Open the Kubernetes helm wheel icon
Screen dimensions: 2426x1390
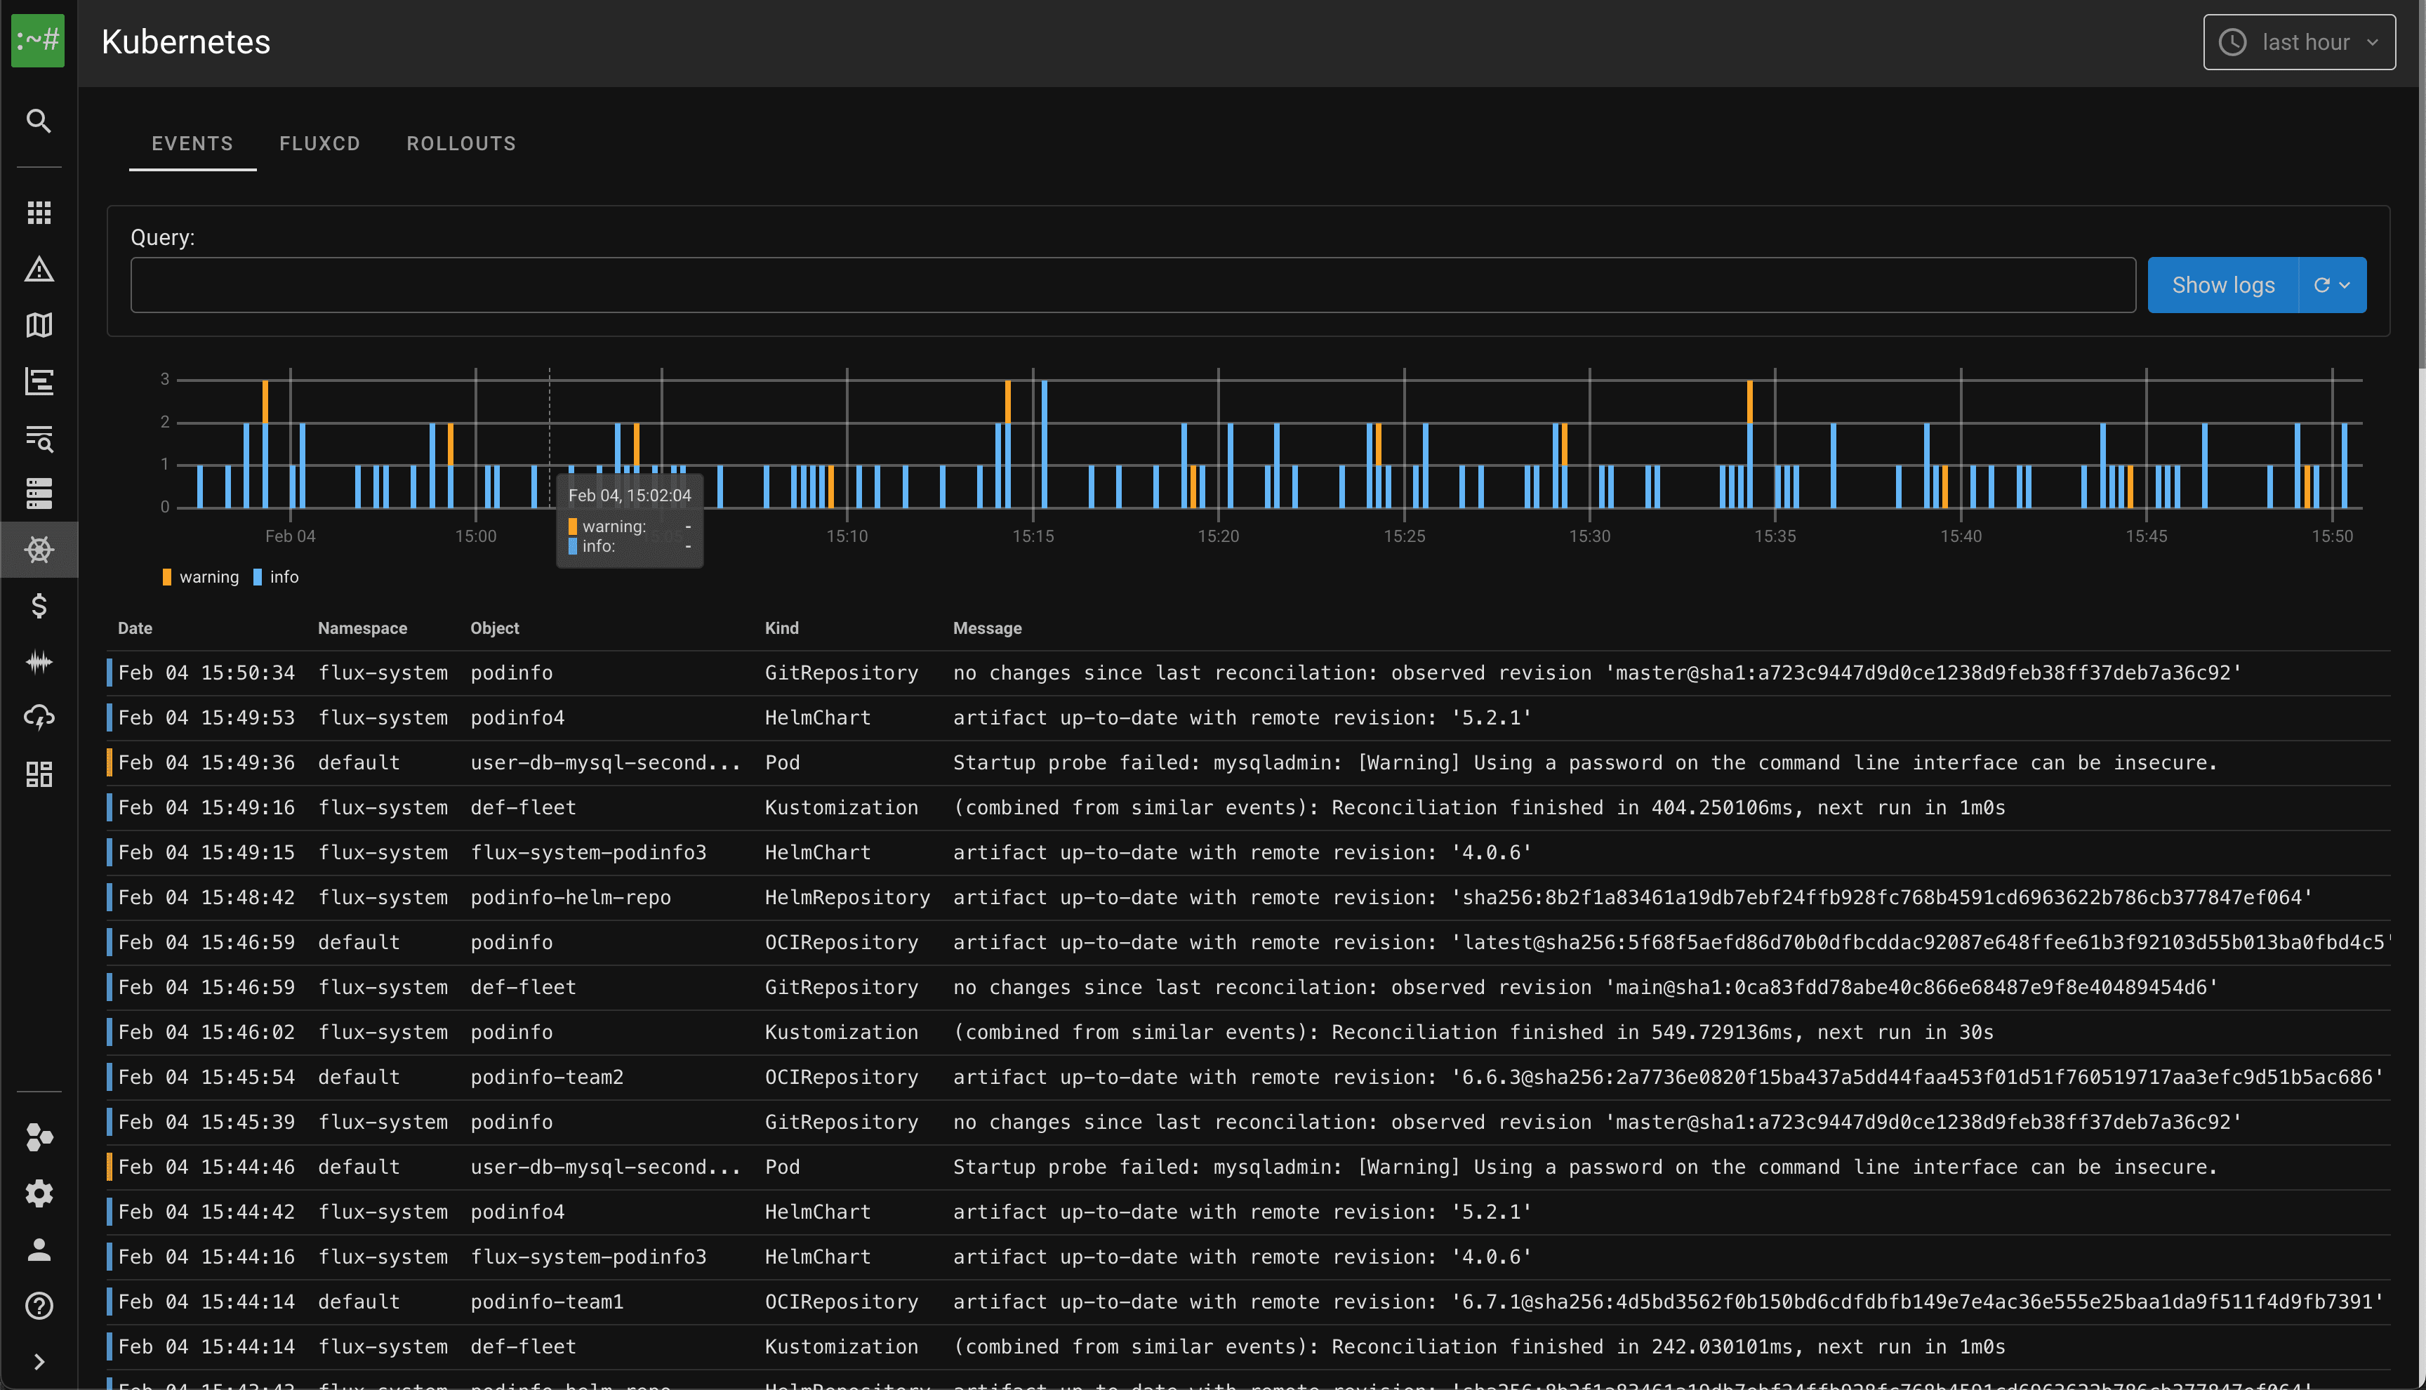click(38, 550)
